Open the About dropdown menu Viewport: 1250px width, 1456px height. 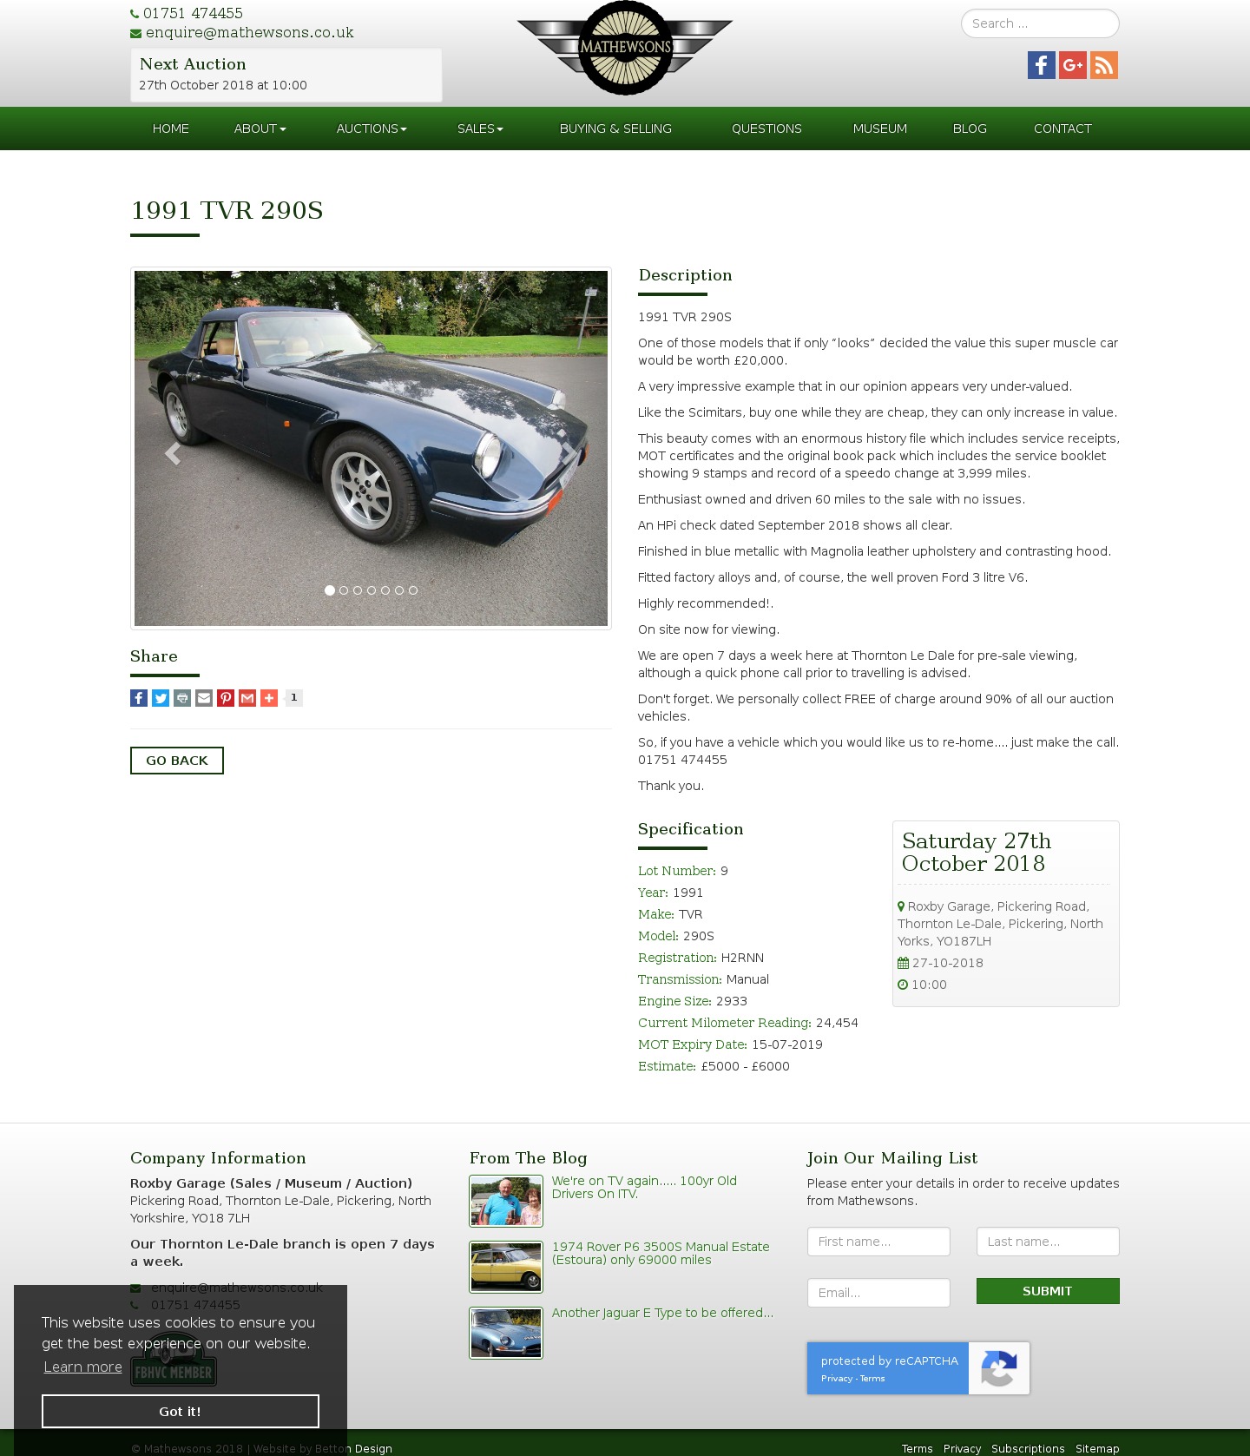point(260,128)
